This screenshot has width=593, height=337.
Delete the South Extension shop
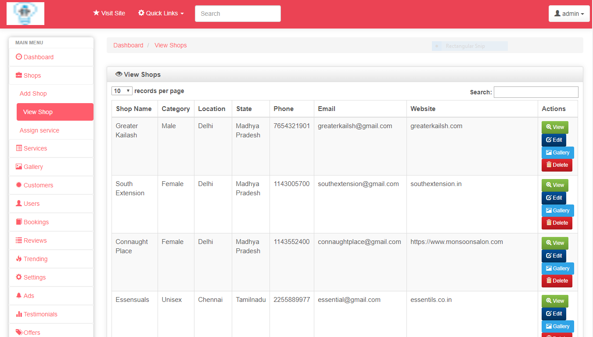(557, 223)
